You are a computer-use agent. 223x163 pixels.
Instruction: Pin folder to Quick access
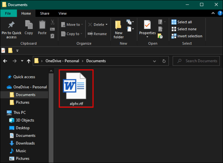[x=11, y=30]
